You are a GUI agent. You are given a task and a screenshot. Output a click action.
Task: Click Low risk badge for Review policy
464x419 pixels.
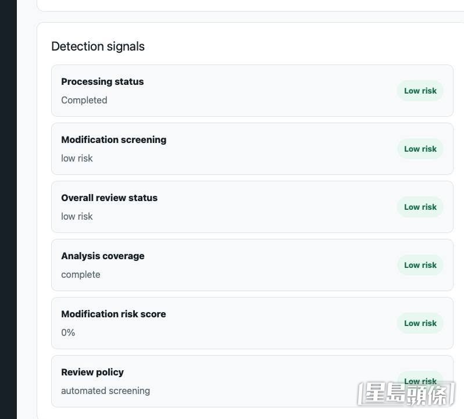(420, 380)
